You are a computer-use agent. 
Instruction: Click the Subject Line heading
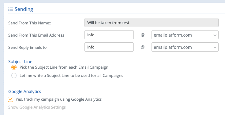(20, 62)
